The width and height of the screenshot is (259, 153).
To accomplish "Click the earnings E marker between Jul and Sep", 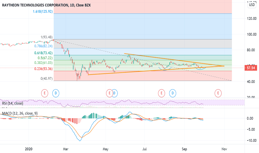I will [x=161, y=93].
